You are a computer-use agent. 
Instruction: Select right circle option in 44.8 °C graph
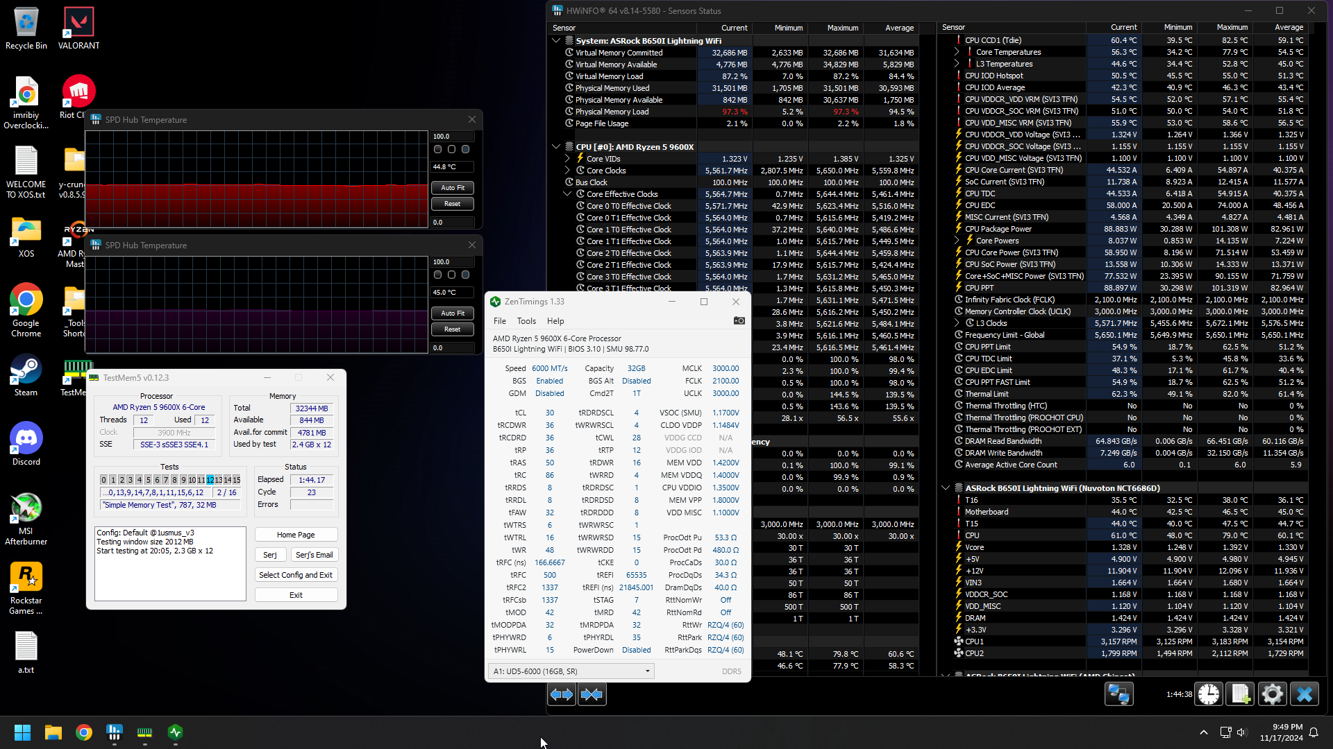coord(465,149)
